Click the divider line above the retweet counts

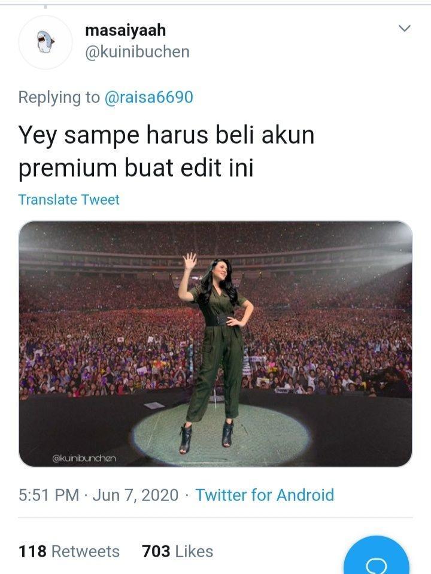215,518
